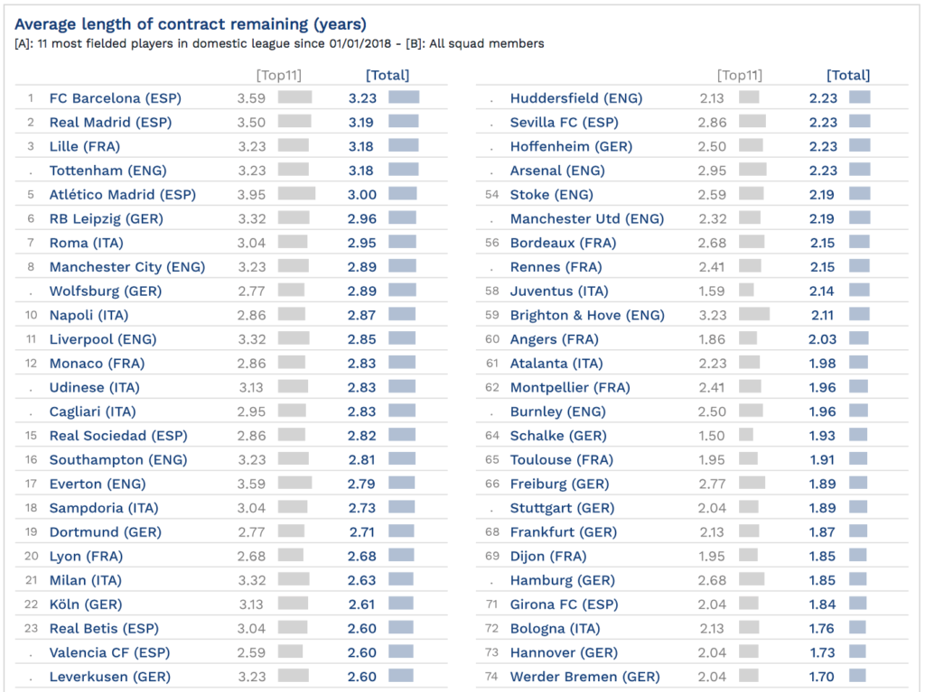Click Southampton (ENG) team name

[x=118, y=460]
